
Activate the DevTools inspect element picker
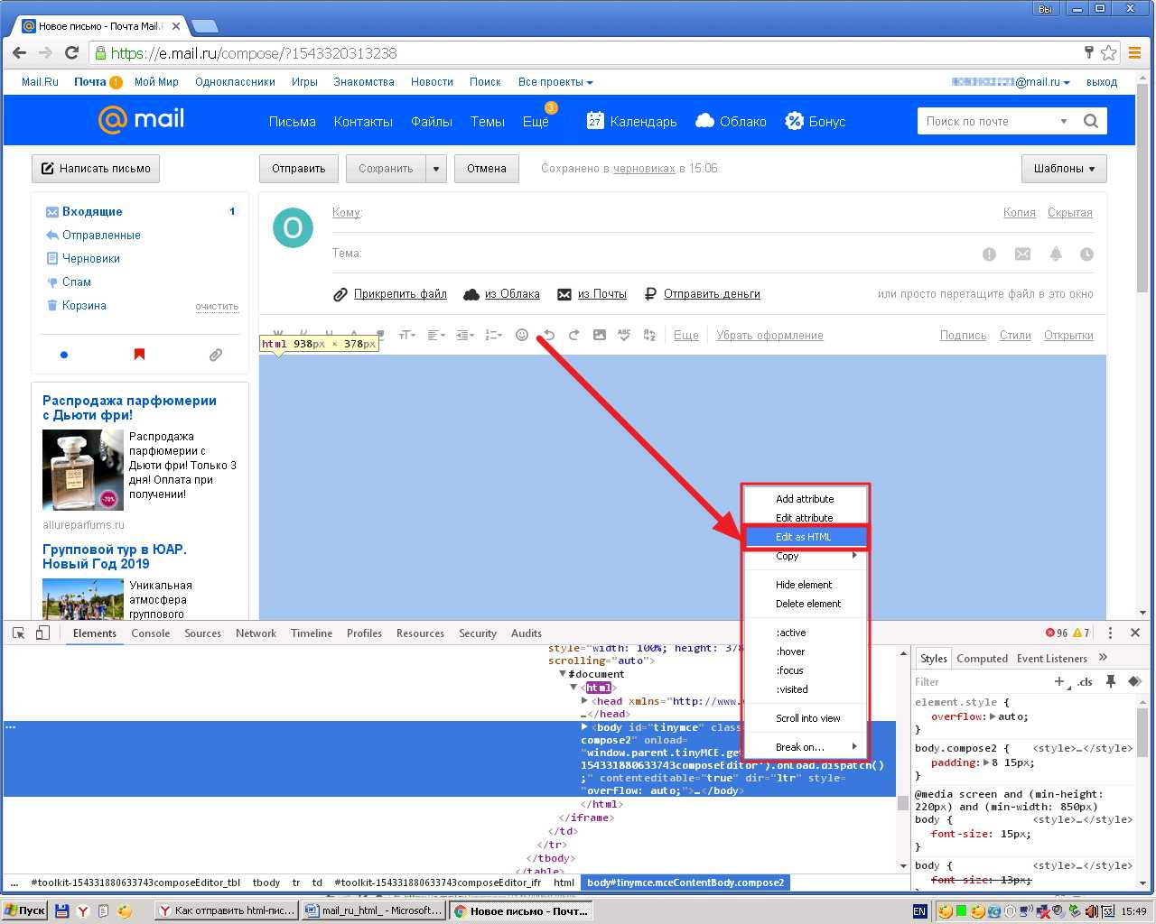point(19,633)
